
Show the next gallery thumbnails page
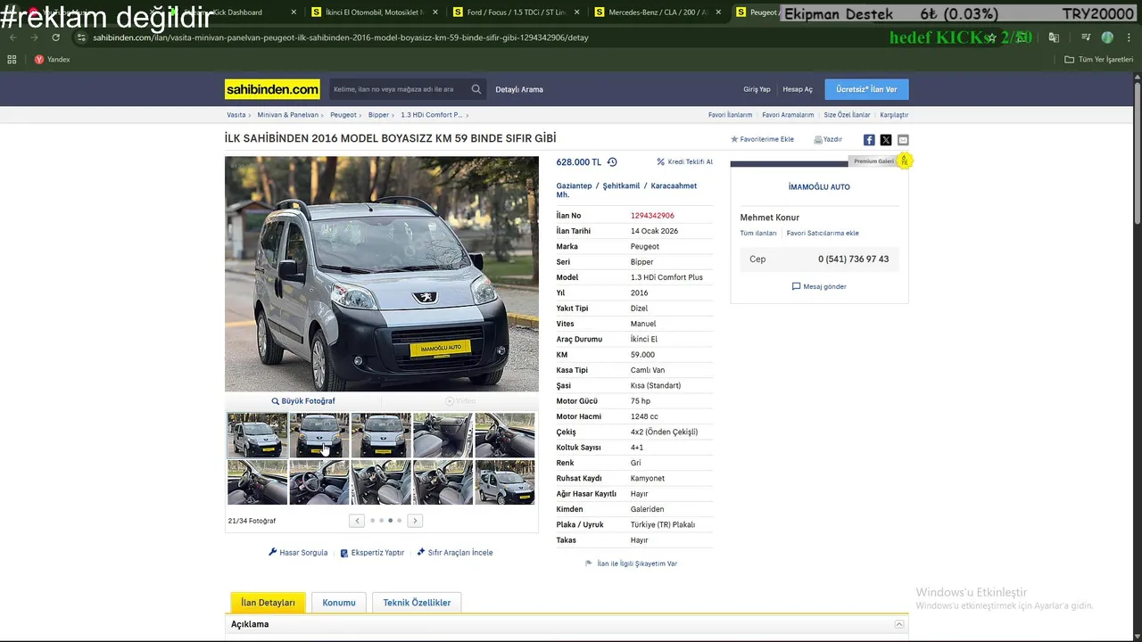point(415,521)
